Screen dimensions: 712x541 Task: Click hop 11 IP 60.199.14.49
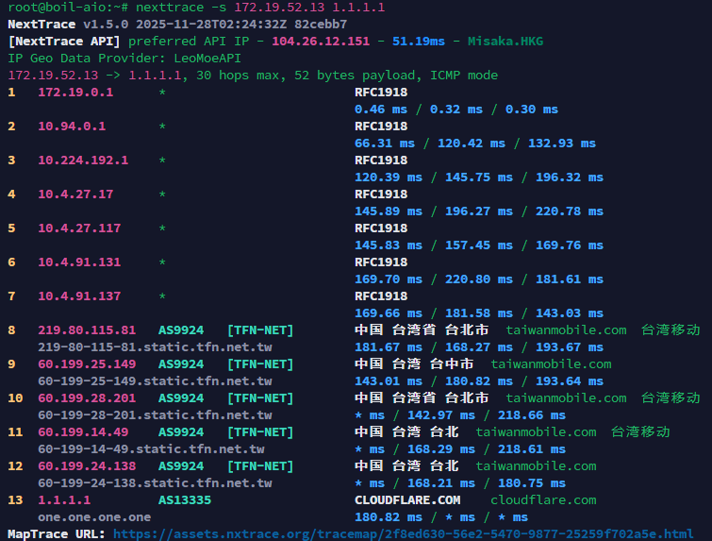(83, 431)
